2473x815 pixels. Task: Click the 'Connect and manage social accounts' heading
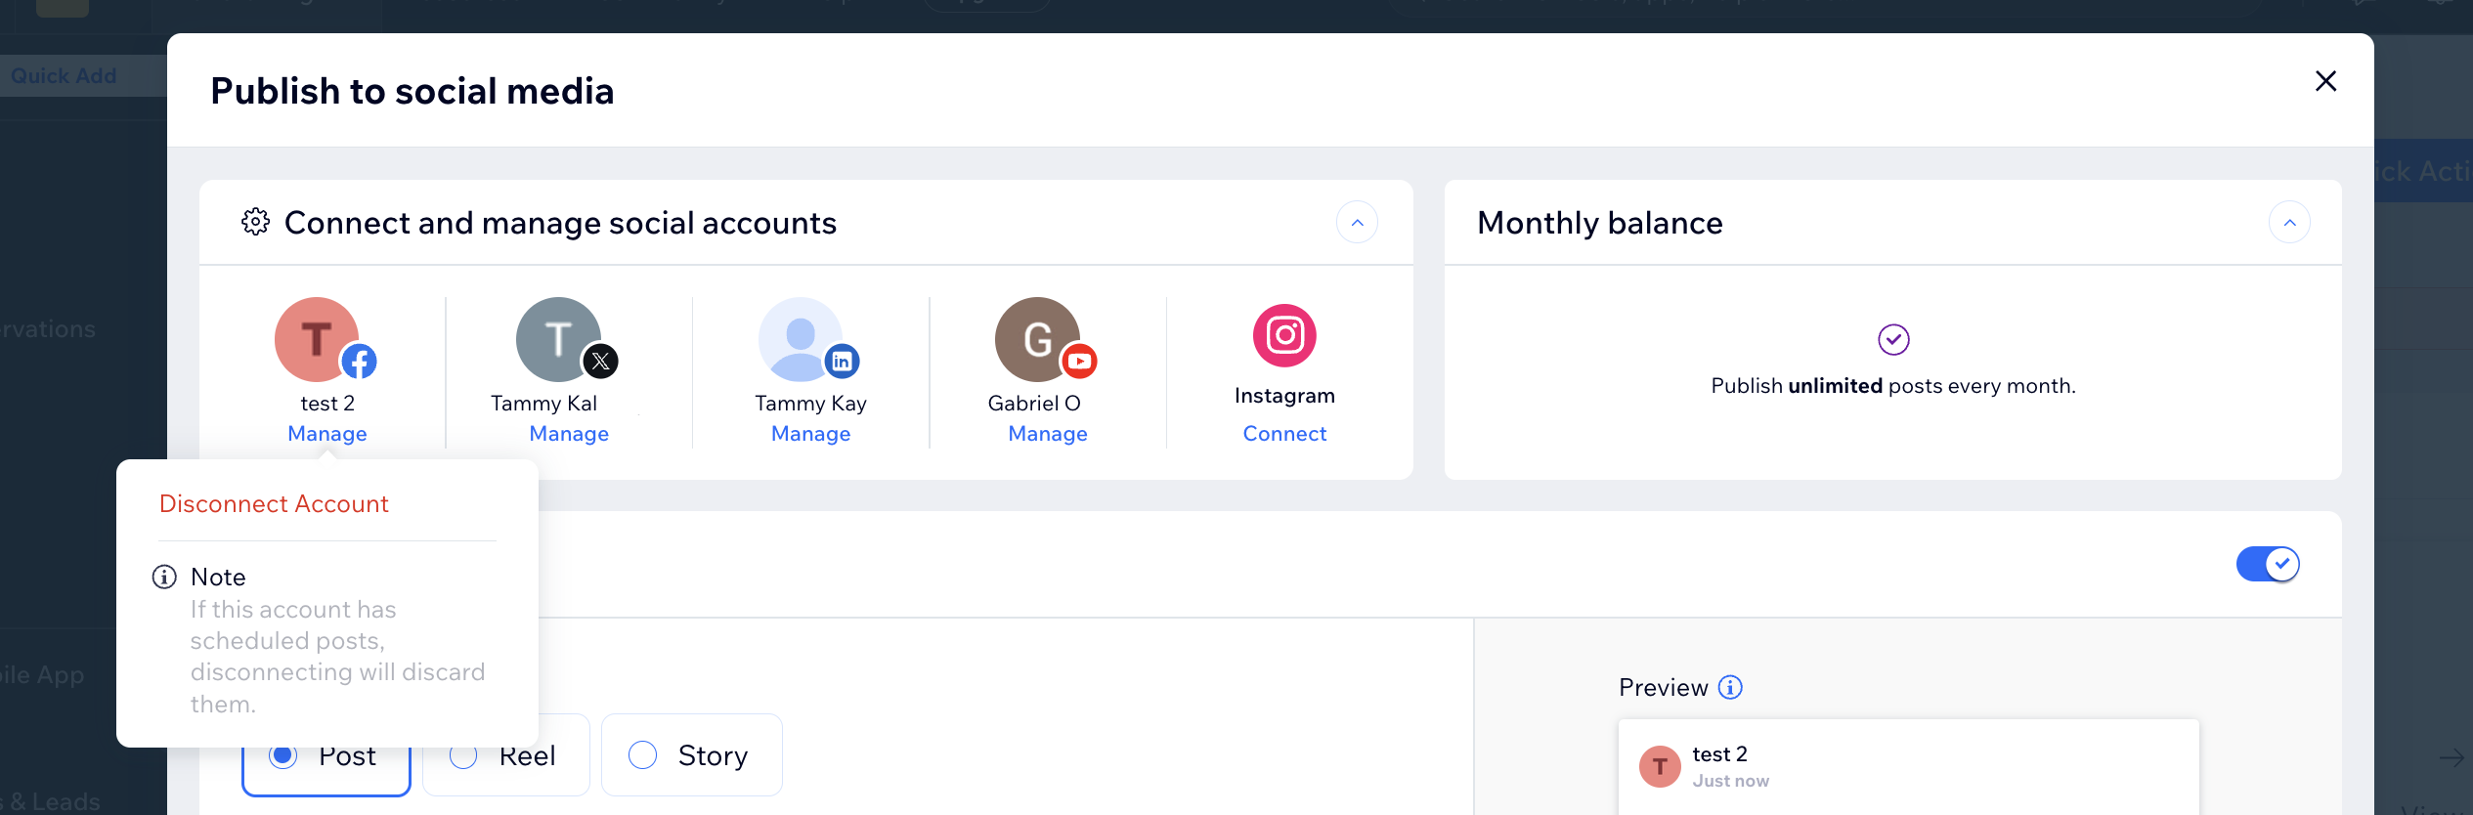point(560,223)
